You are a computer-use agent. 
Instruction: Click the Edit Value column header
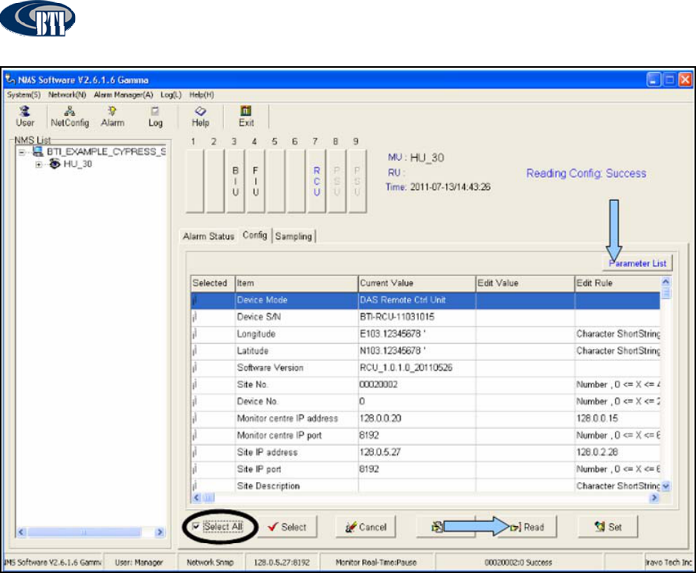pos(525,284)
